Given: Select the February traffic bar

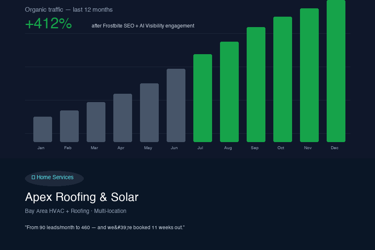Looking at the screenshot, I should point(69,126).
